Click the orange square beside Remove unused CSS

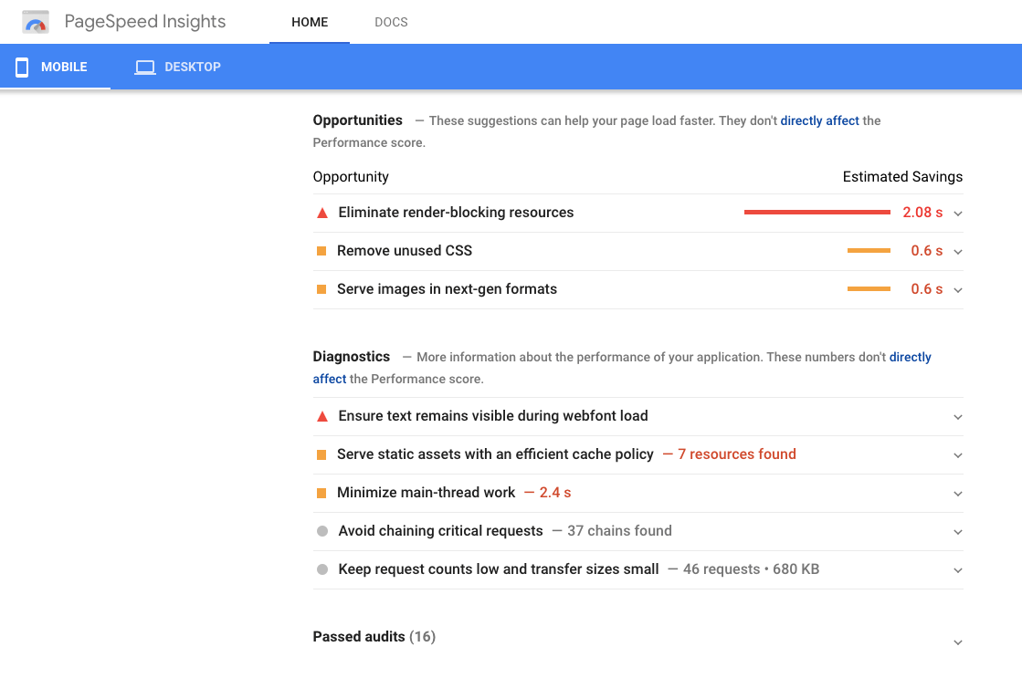[321, 249]
